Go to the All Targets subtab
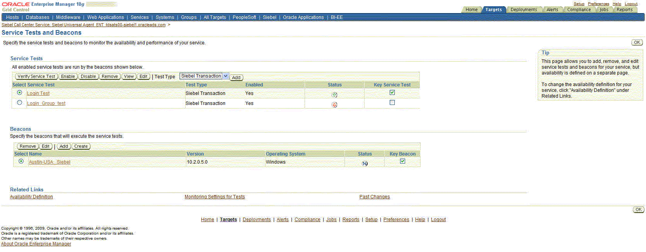 [215, 17]
